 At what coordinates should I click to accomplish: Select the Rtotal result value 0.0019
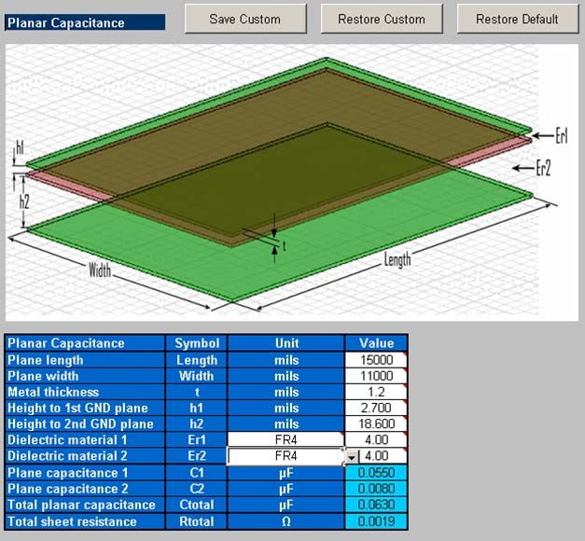tap(376, 521)
